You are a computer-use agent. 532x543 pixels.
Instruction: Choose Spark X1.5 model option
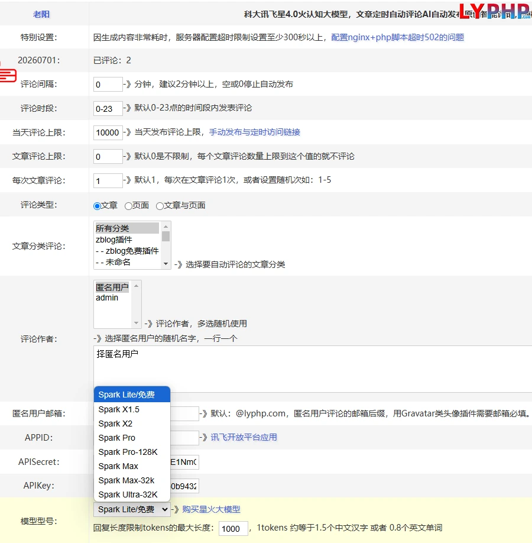coord(132,409)
